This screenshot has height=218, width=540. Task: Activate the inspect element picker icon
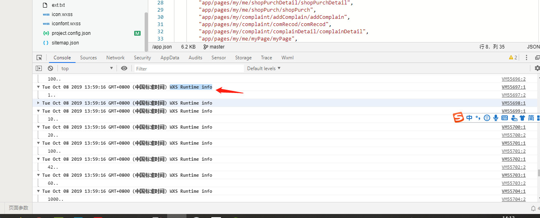39,58
